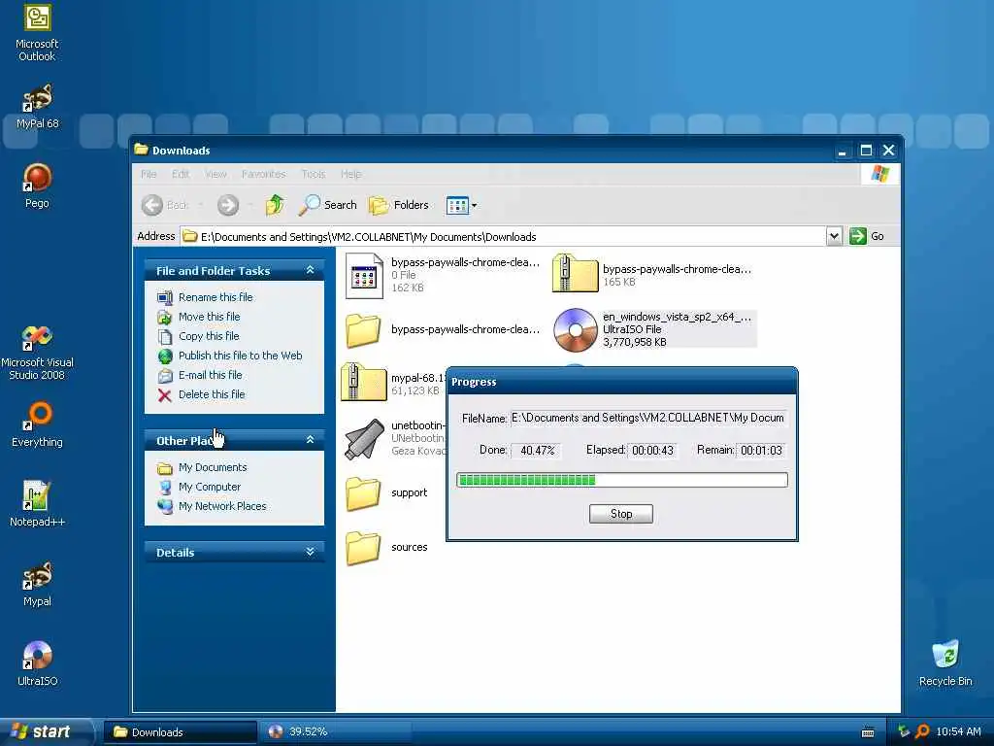Expand the address bar dropdown arrow

click(x=834, y=237)
